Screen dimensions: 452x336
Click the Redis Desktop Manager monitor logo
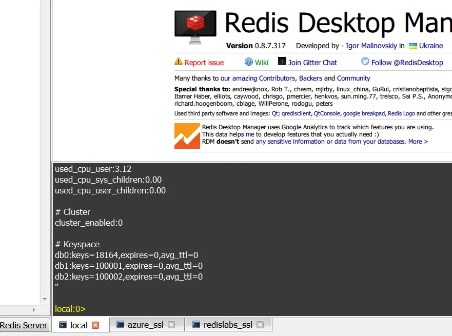[x=195, y=27]
